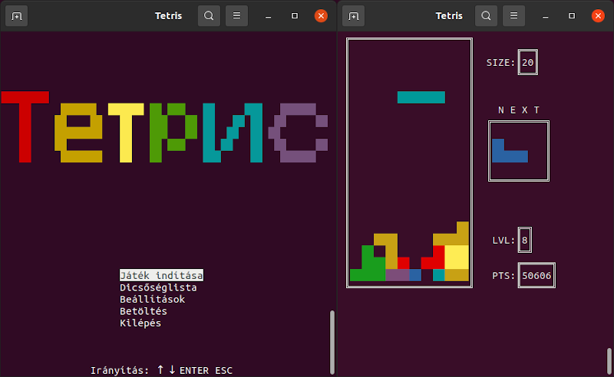
Task: Open search in right Tetris window
Action: point(486,16)
